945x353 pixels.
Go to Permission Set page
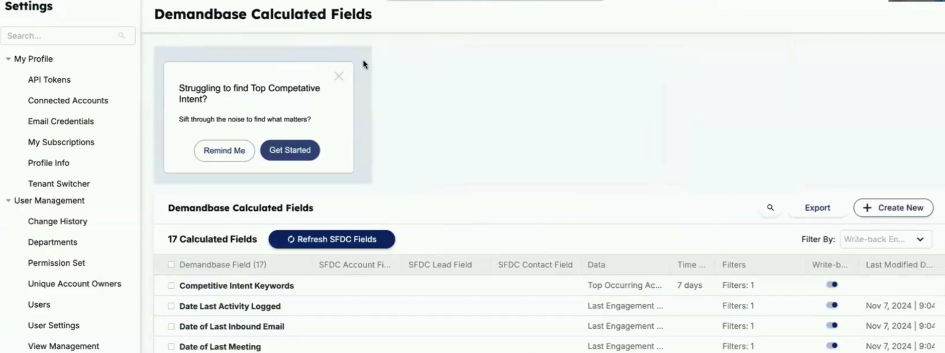point(56,263)
